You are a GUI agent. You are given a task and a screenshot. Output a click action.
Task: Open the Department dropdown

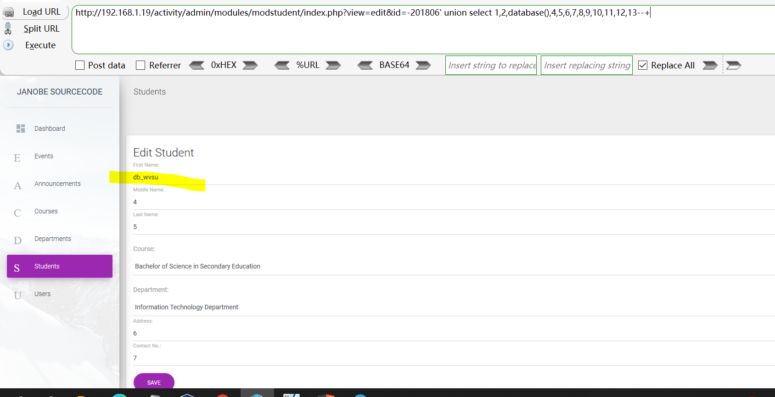pos(454,307)
